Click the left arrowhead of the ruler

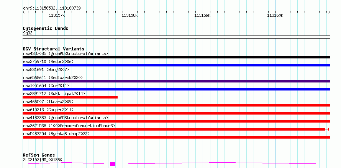tap(24, 12)
